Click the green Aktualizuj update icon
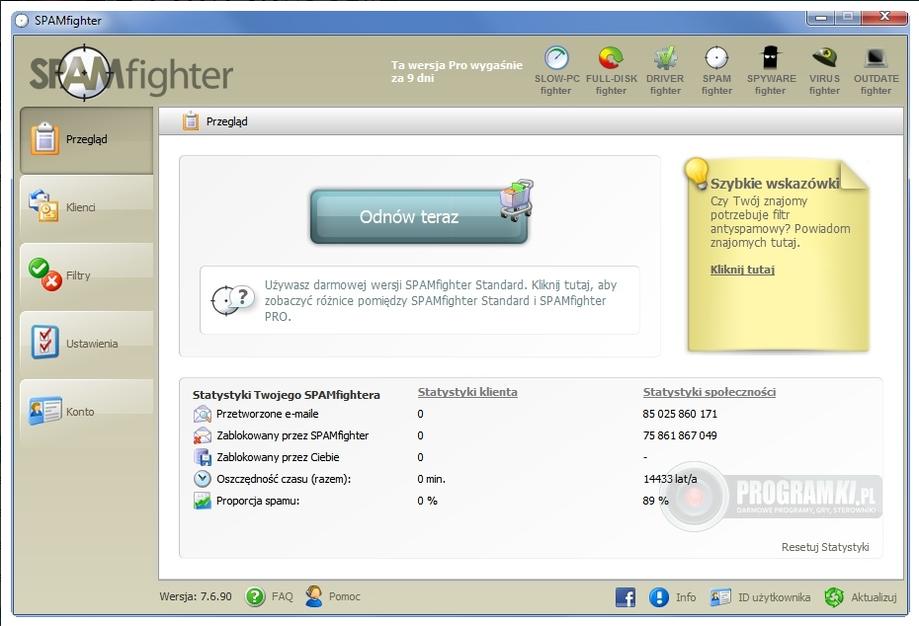 (834, 597)
